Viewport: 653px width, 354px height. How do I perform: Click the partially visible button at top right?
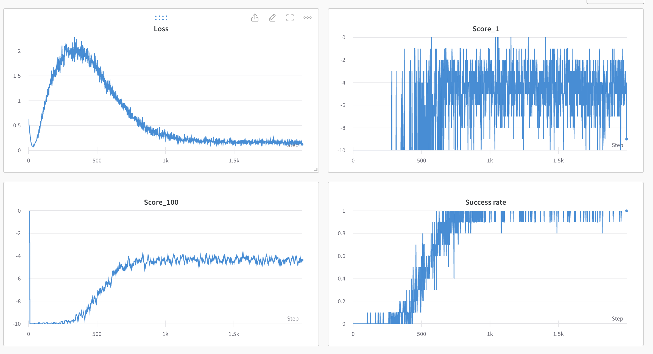[615, 2]
